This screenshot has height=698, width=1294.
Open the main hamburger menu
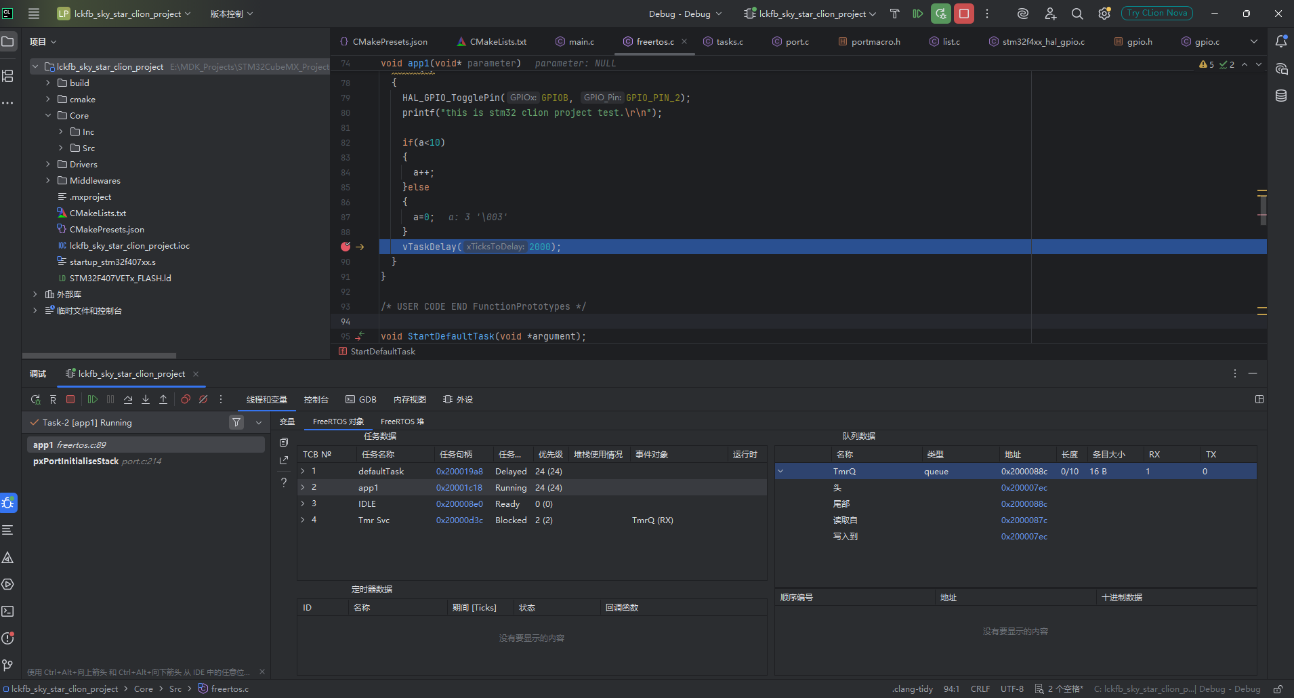(34, 14)
